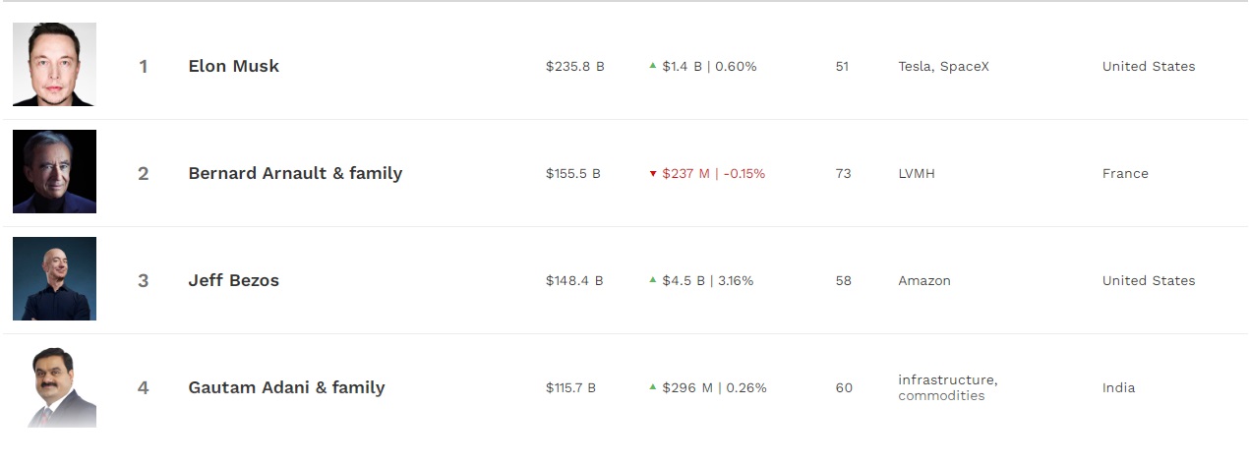Open Bernard Arnault's portrait thumbnail
The image size is (1249, 465).
54,172
